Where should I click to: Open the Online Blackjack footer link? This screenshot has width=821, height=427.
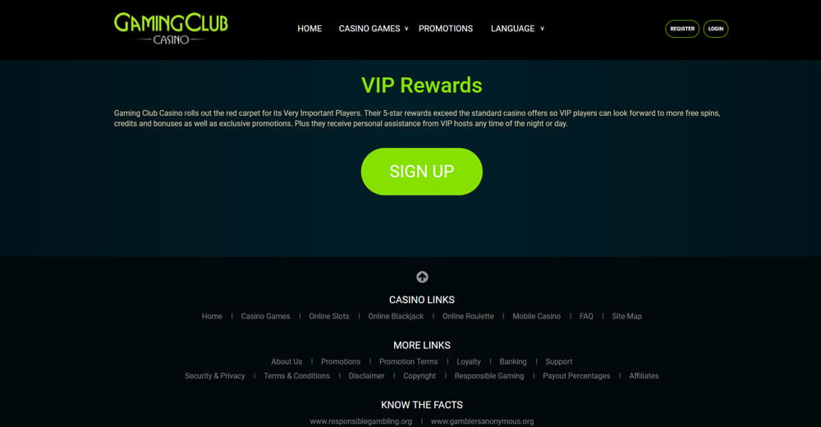pos(396,316)
